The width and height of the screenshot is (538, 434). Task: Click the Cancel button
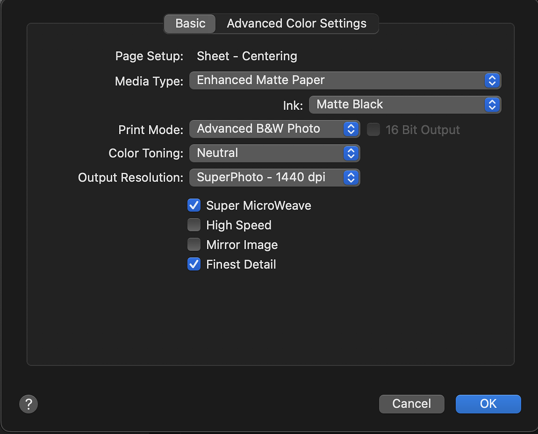(411, 404)
